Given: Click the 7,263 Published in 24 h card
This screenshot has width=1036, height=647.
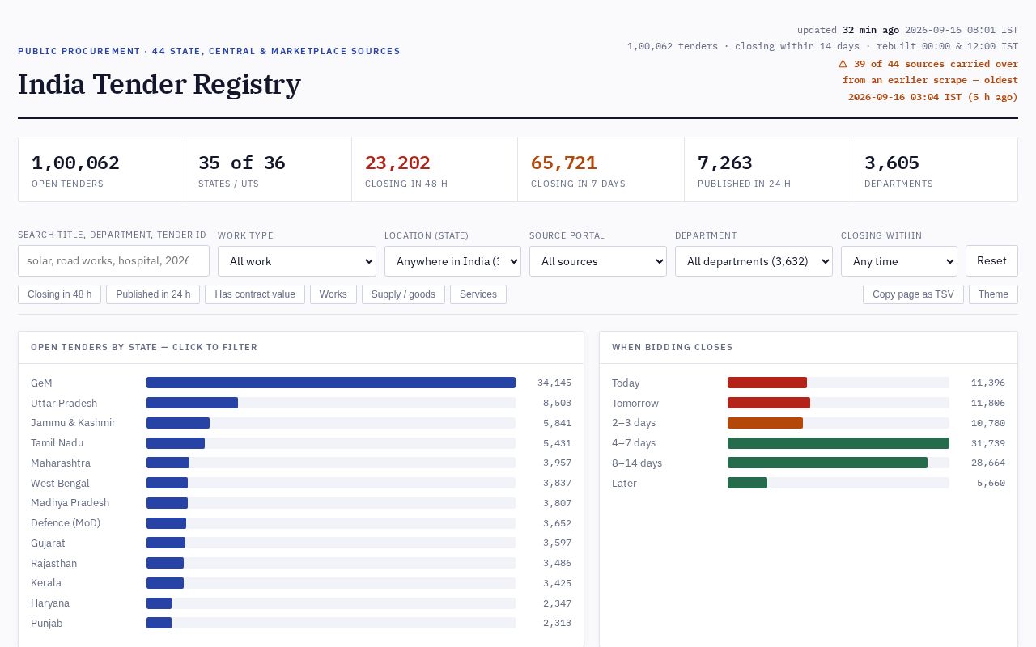Looking at the screenshot, I should click(x=768, y=169).
